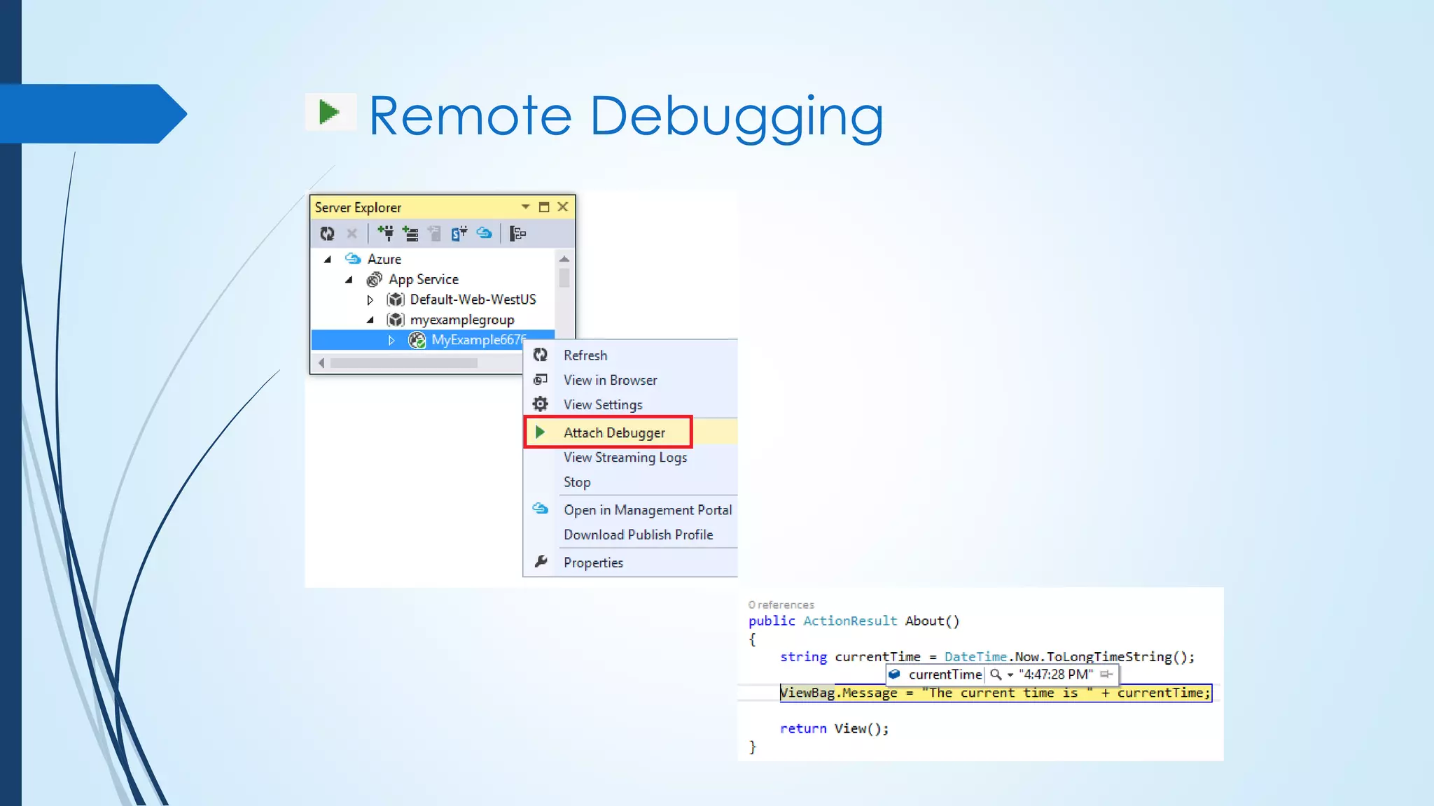This screenshot has width=1434, height=806.
Task: Click the Management Portal cloud icon
Action: (541, 509)
